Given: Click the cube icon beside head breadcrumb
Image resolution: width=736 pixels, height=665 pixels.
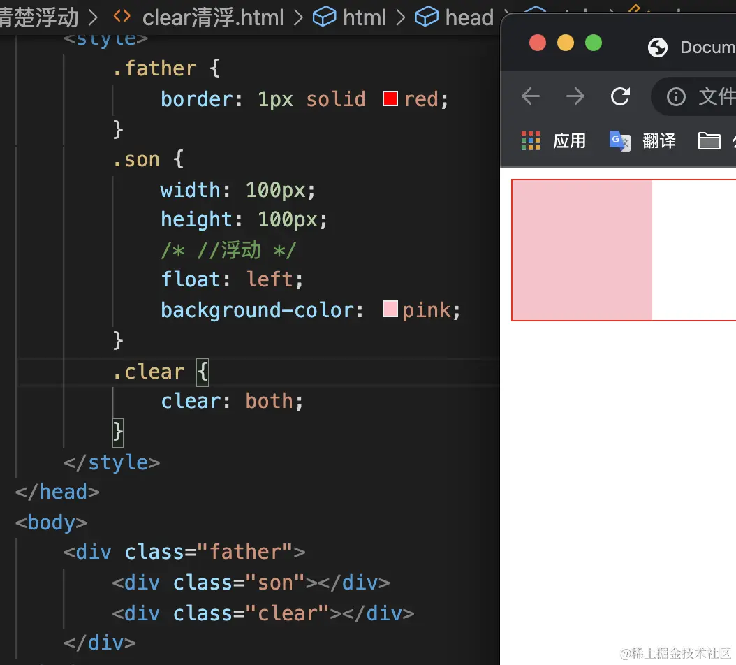Looking at the screenshot, I should click(427, 17).
